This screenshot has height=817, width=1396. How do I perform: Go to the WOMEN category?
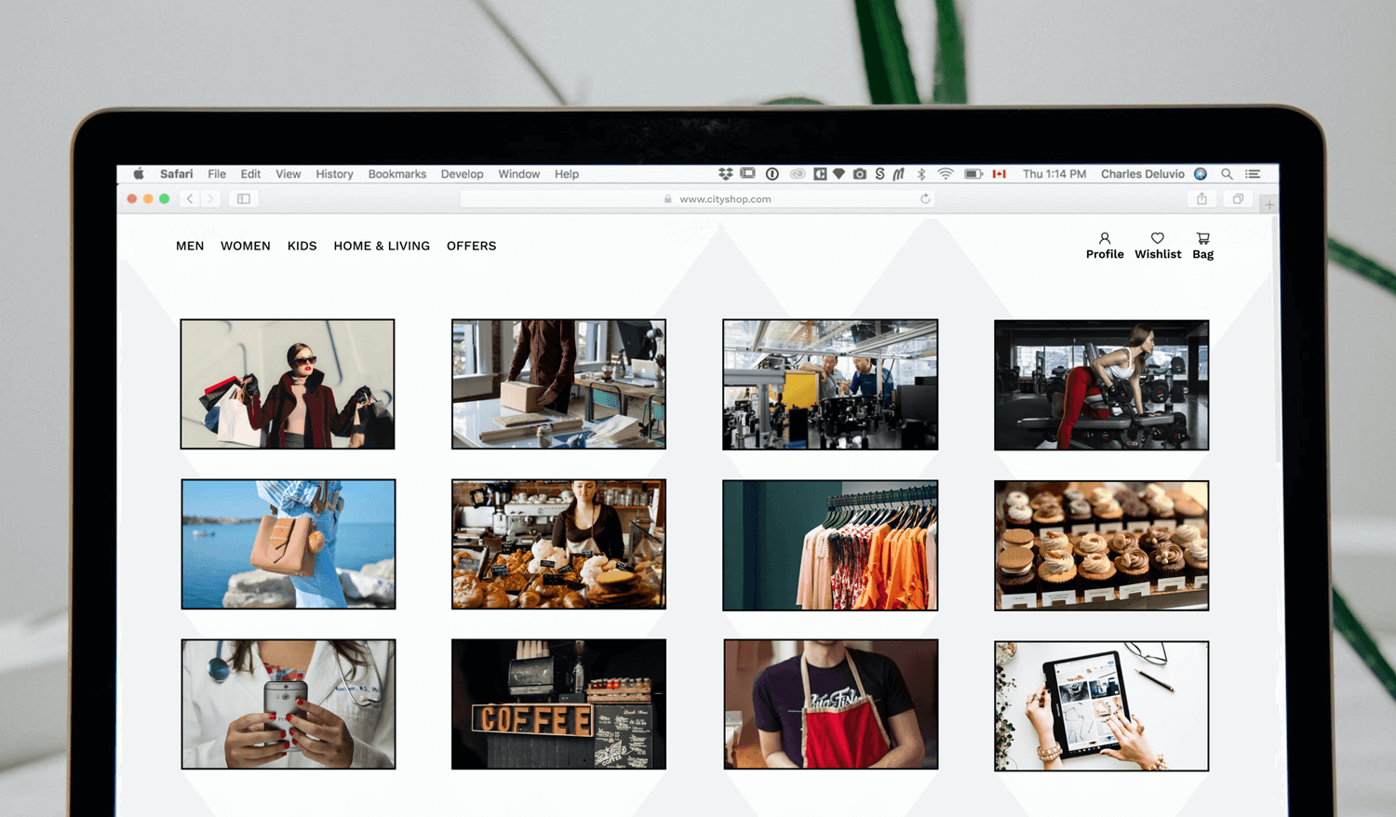[x=246, y=246]
